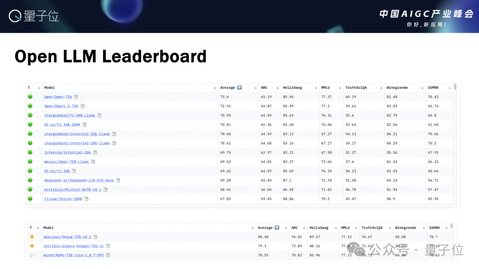The width and height of the screenshot is (479, 269).
Task: Open ibivibiv/alpaca-dragon-72b-v1 link
Action: pyautogui.click(x=73, y=246)
